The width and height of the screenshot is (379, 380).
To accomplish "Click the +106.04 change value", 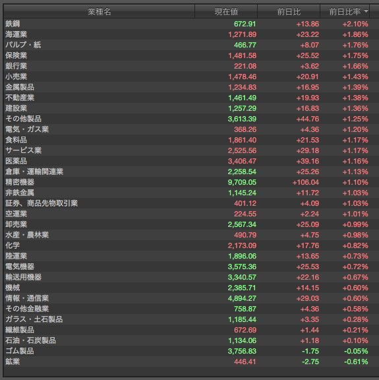I will click(306, 182).
